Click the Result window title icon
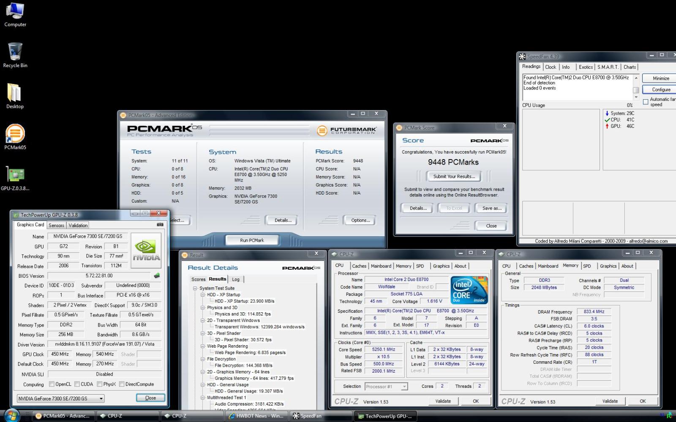676x422 pixels. [184, 255]
